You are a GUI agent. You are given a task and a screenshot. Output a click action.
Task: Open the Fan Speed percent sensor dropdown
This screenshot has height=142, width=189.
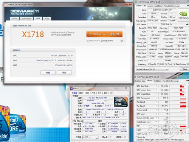pyautogui.click(x=156, y=102)
